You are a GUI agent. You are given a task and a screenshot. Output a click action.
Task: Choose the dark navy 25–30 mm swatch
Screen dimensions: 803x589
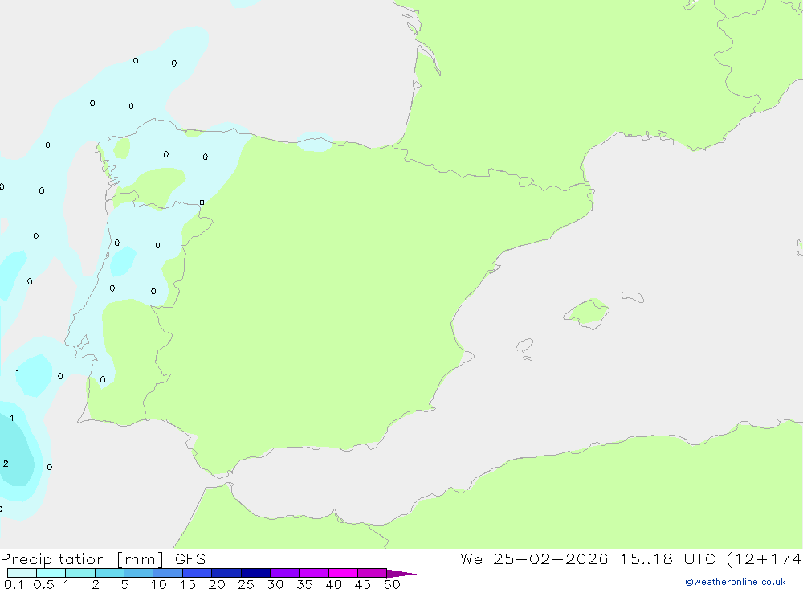[x=255, y=573]
